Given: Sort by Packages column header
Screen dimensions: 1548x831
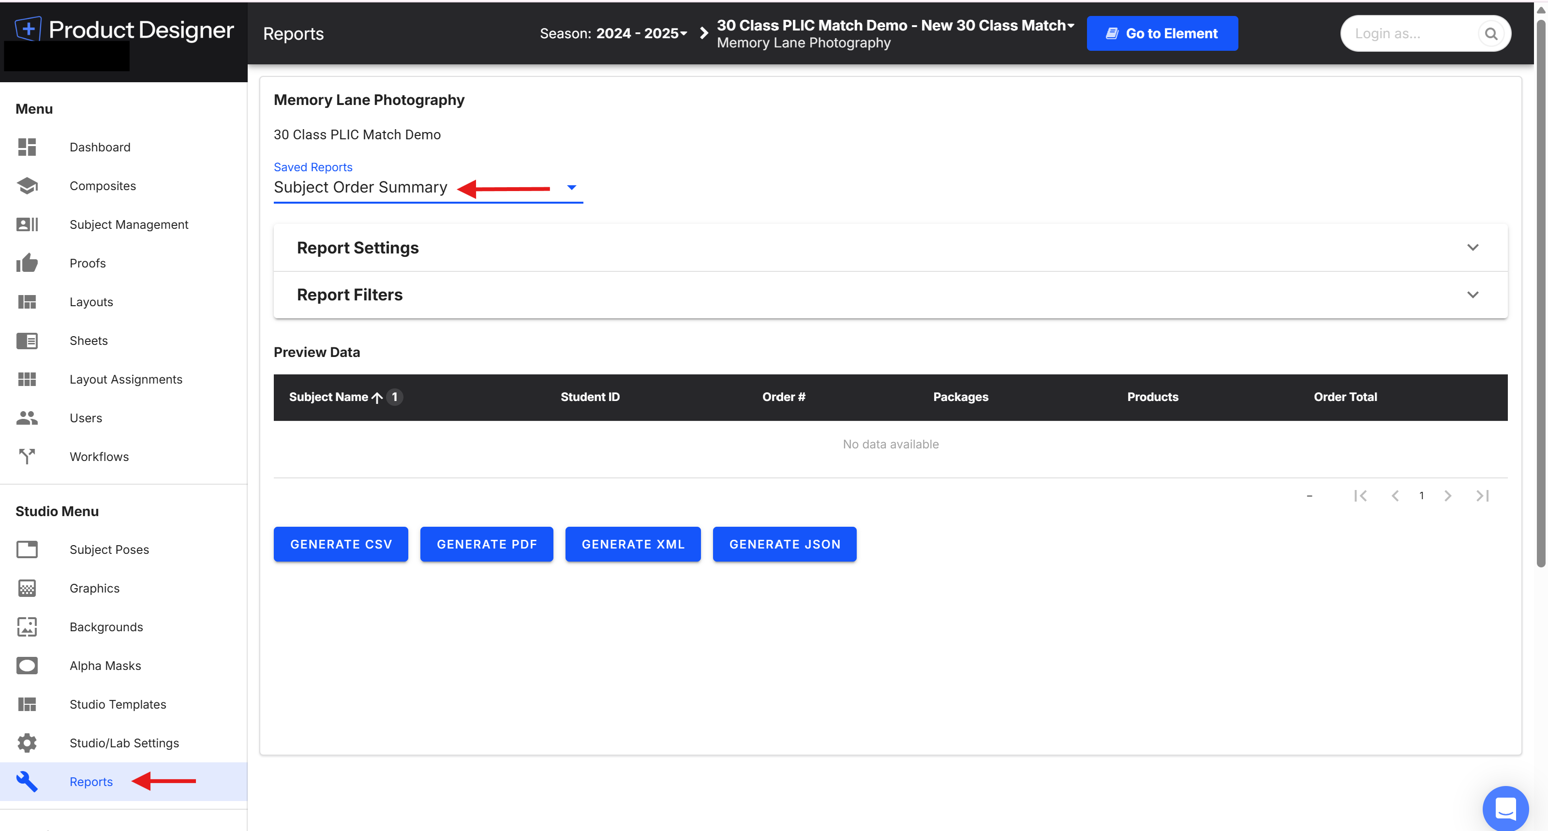Looking at the screenshot, I should point(960,397).
